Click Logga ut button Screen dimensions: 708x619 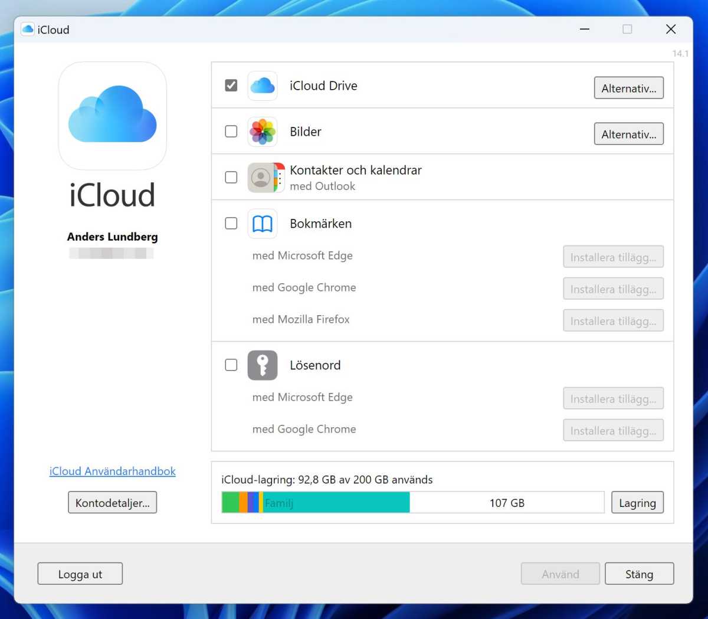pyautogui.click(x=80, y=574)
